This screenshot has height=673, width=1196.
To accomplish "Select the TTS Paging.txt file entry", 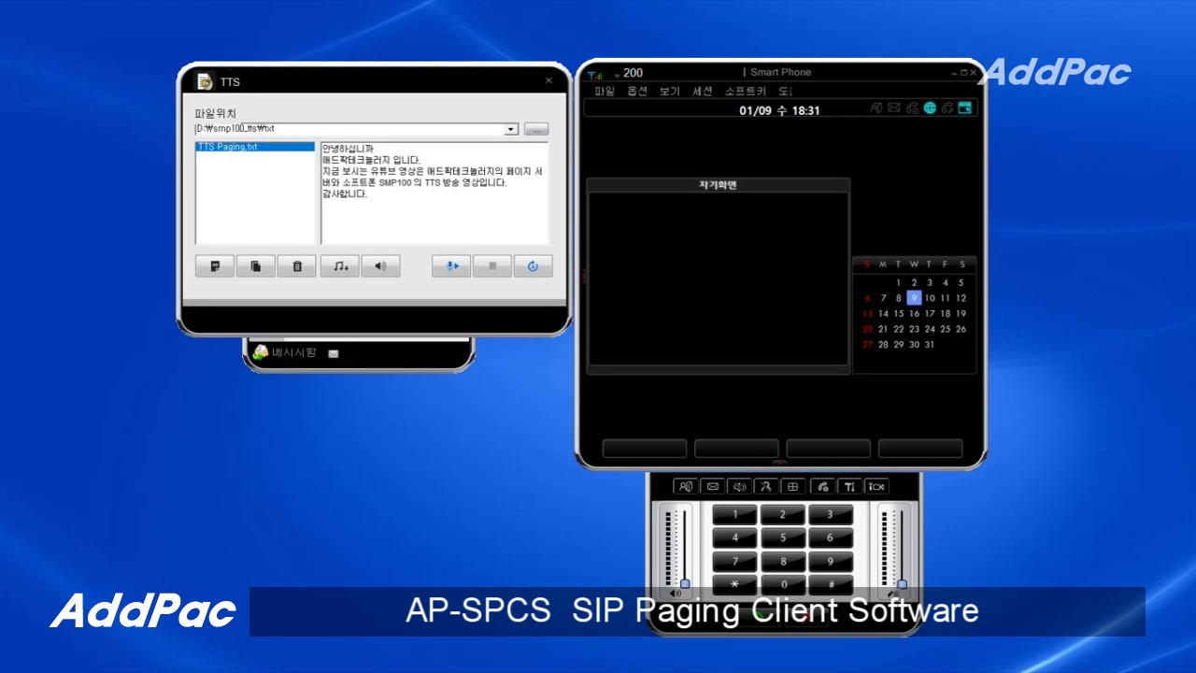I will click(x=255, y=147).
